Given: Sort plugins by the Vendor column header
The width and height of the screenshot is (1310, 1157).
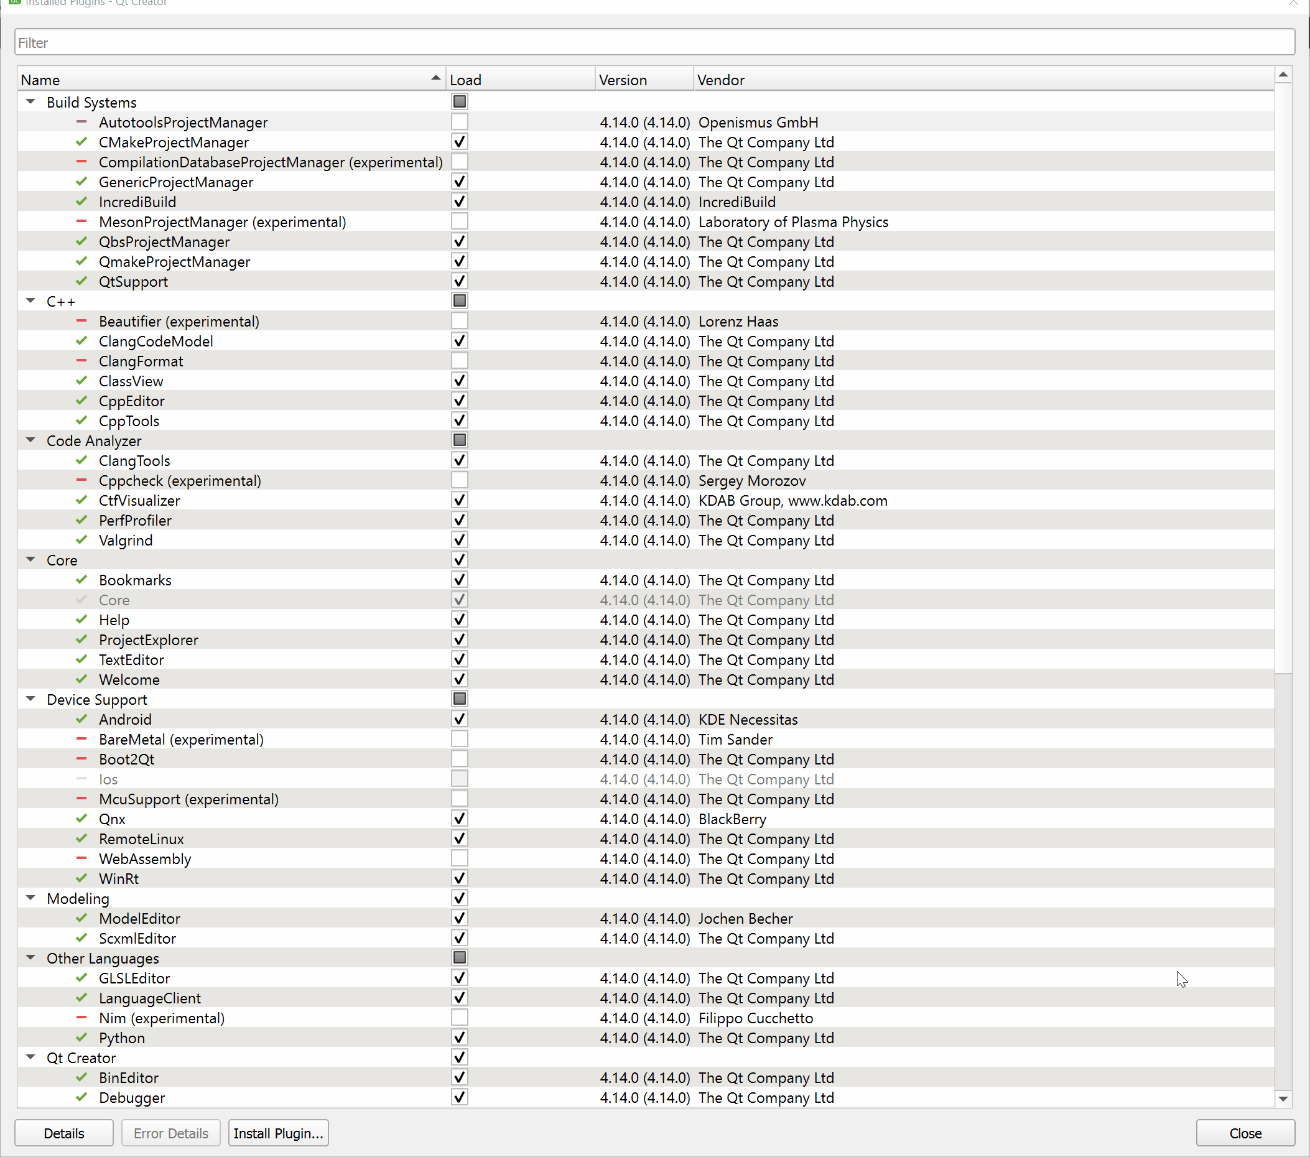Looking at the screenshot, I should pyautogui.click(x=720, y=80).
